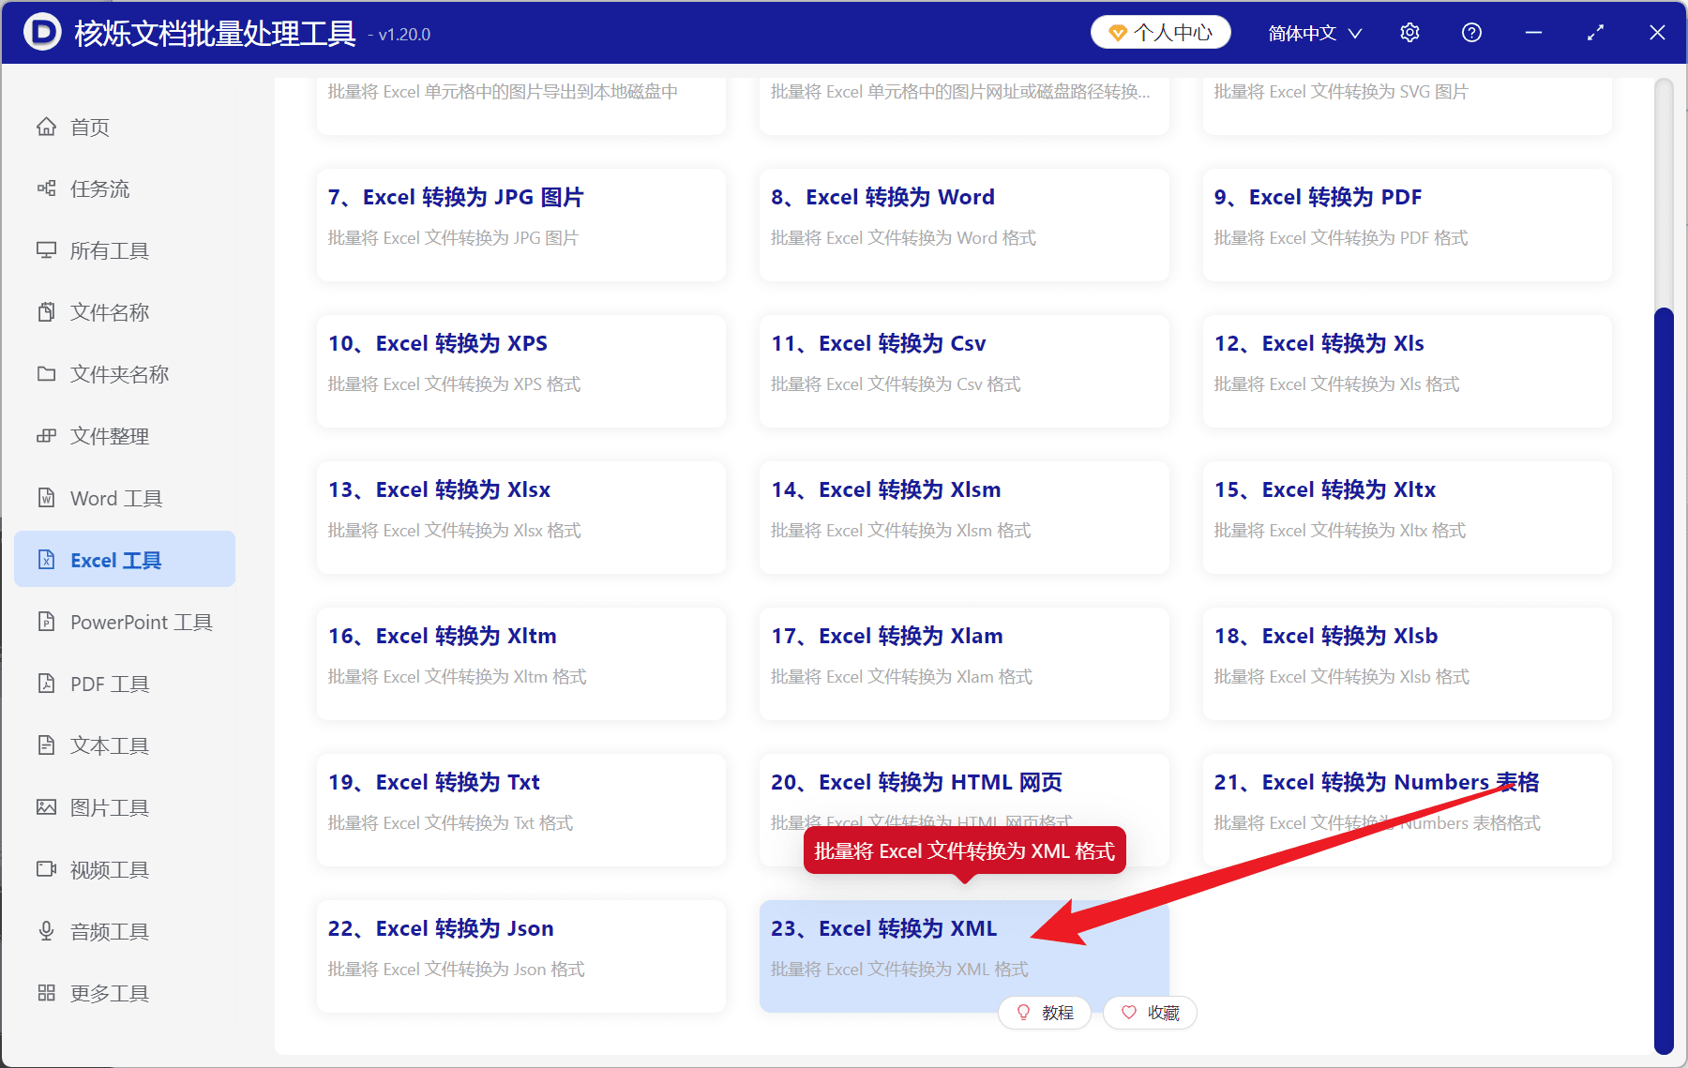Toggle favorite with the 收藏 heart button
This screenshot has width=1688, height=1068.
(1150, 1013)
